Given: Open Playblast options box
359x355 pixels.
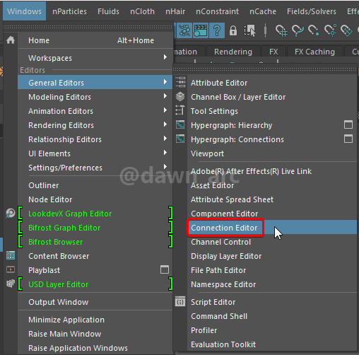Looking at the screenshot, I should 165,269.
